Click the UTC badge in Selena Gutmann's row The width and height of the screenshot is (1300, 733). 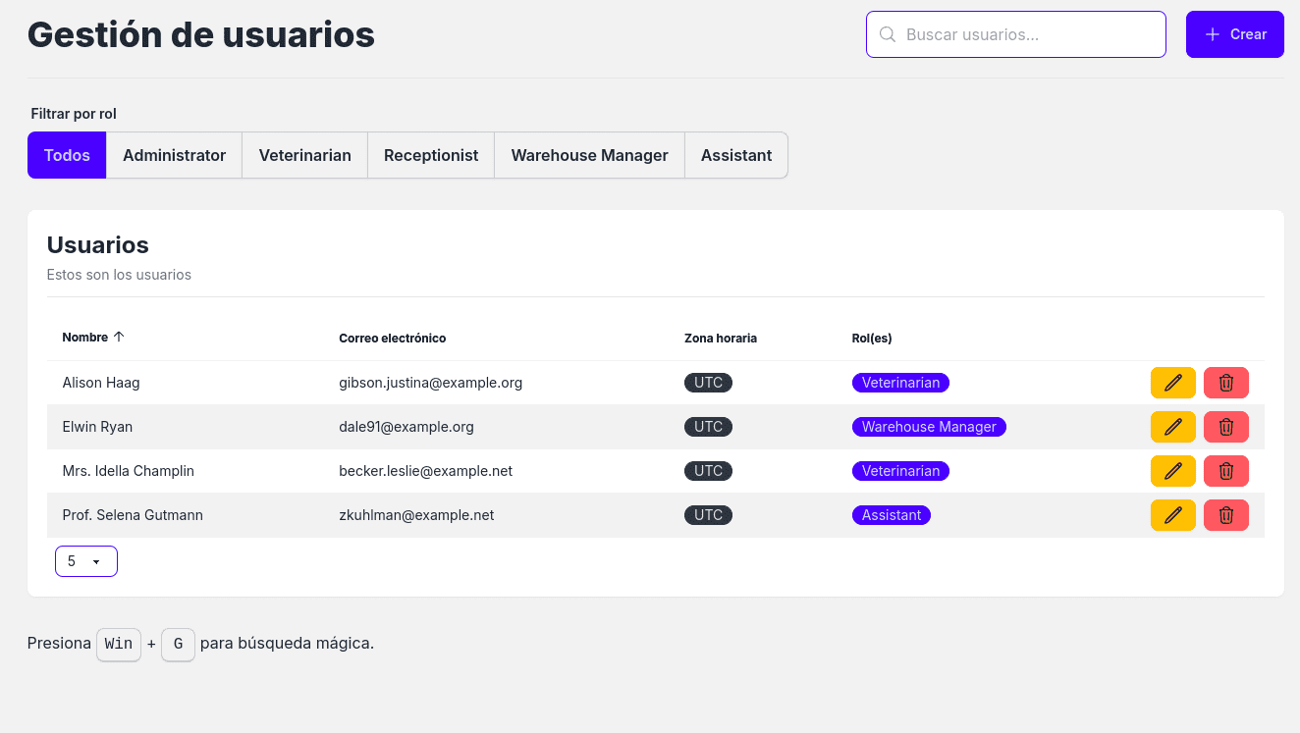[708, 515]
